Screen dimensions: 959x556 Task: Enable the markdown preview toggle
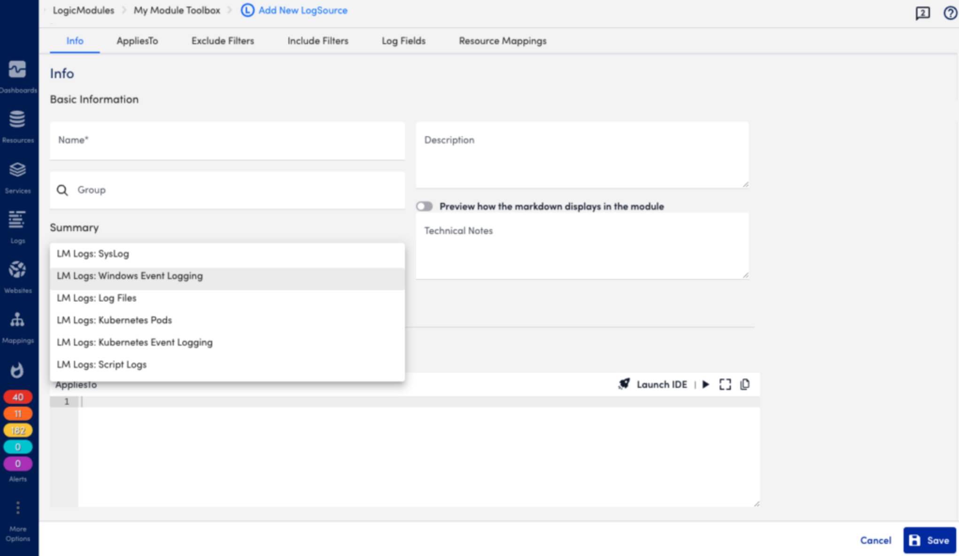click(425, 206)
